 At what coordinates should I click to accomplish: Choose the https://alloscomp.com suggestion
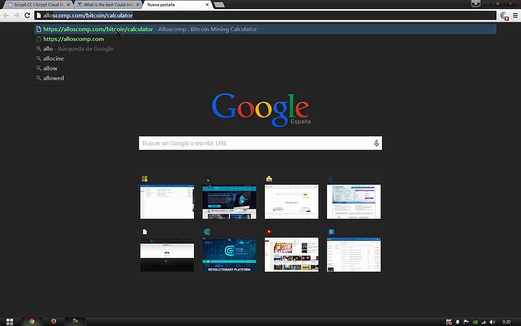coord(265,39)
